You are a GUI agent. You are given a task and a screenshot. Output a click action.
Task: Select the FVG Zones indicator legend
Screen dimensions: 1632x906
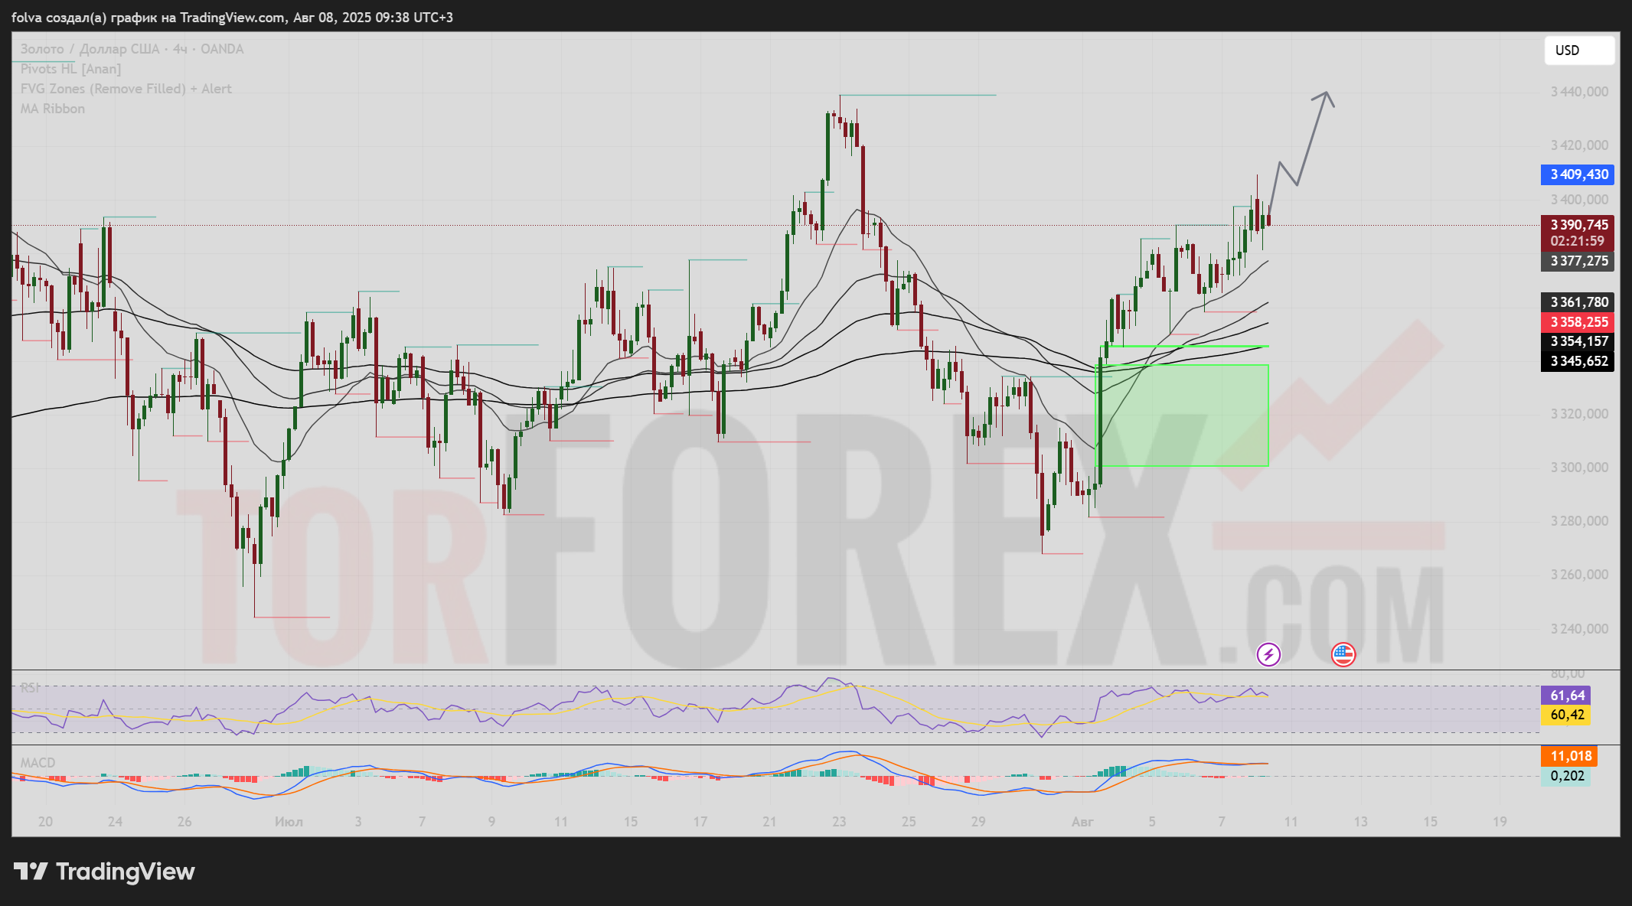coord(126,89)
